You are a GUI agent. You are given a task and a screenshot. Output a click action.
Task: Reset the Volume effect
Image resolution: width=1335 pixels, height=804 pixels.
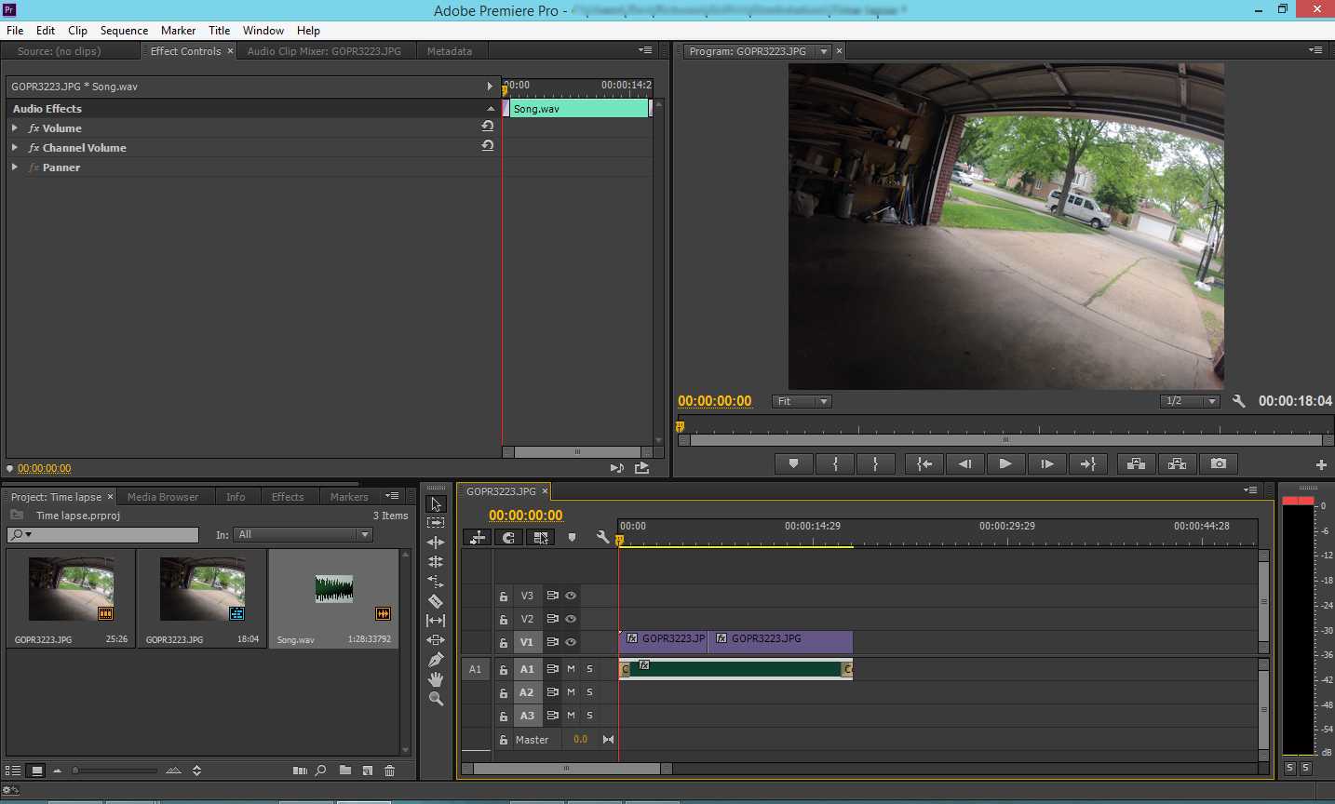[487, 127]
